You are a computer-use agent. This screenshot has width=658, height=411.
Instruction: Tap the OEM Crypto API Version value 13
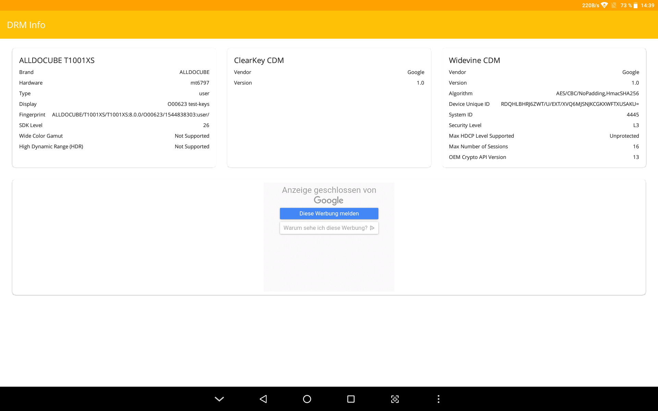pyautogui.click(x=636, y=157)
